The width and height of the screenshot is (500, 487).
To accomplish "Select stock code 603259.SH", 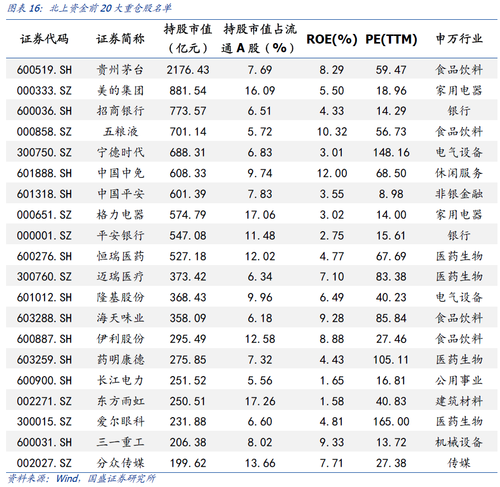I will (x=44, y=360).
